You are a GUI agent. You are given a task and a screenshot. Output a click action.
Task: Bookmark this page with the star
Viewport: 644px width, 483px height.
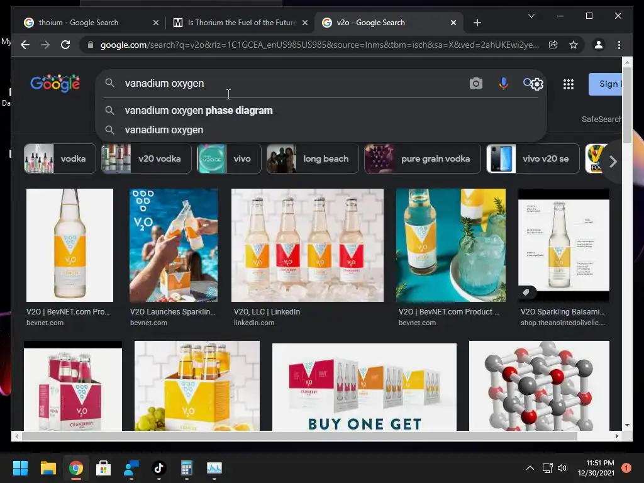click(x=574, y=45)
